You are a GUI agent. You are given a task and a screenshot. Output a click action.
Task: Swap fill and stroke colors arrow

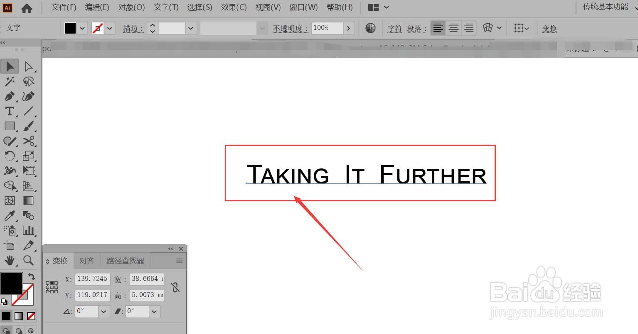[x=31, y=276]
